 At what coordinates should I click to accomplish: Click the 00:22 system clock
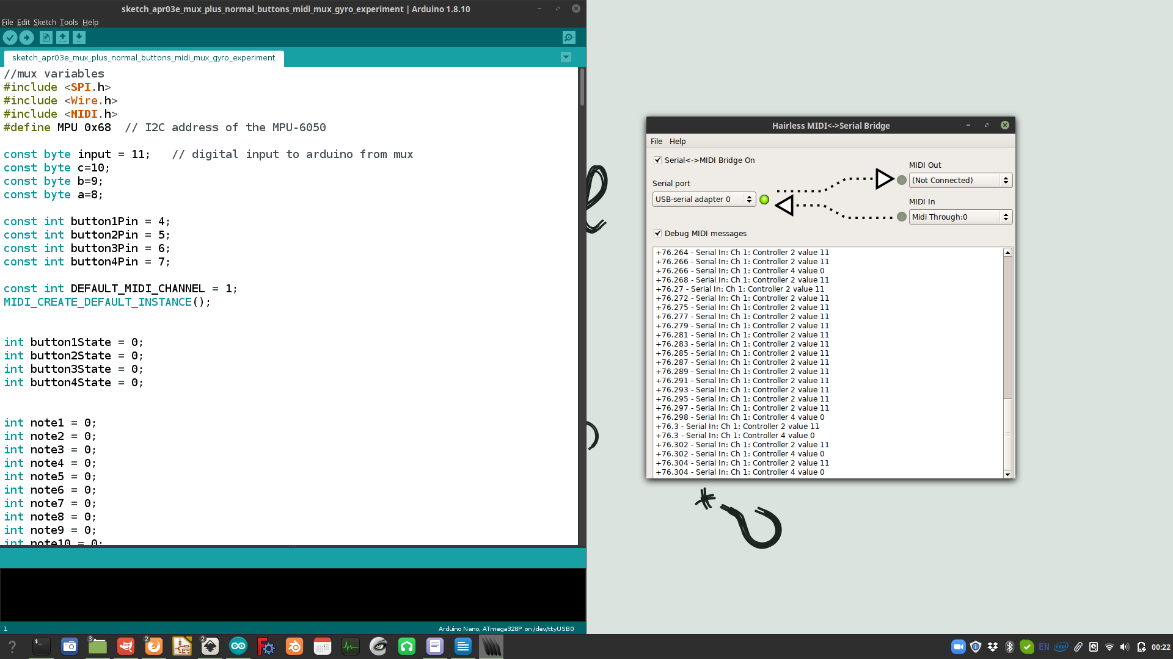point(1161,647)
